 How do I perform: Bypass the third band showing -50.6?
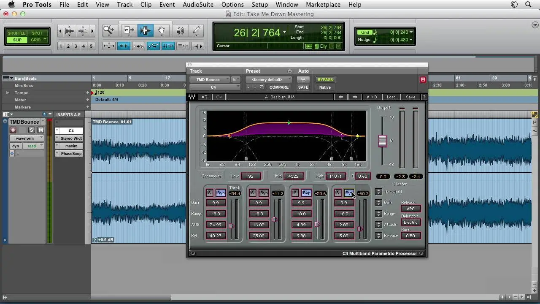pyautogui.click(x=306, y=193)
